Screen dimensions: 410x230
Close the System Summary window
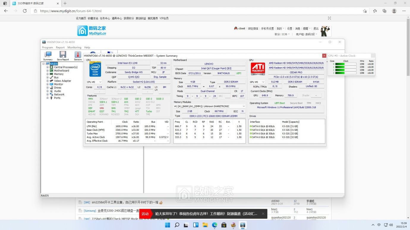[324, 55]
